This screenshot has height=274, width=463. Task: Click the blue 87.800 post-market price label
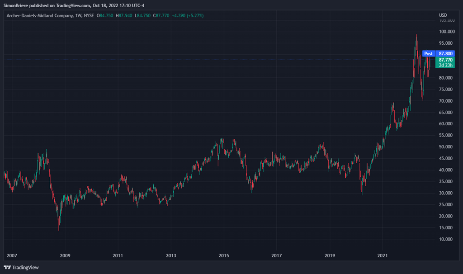[x=445, y=53]
